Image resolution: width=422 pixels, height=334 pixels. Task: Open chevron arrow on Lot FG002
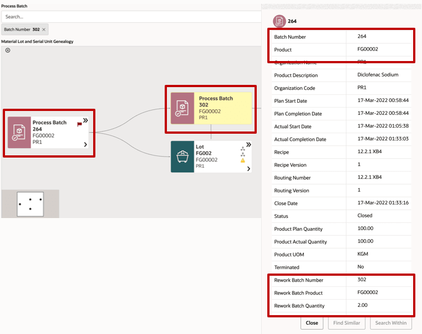coord(248,169)
